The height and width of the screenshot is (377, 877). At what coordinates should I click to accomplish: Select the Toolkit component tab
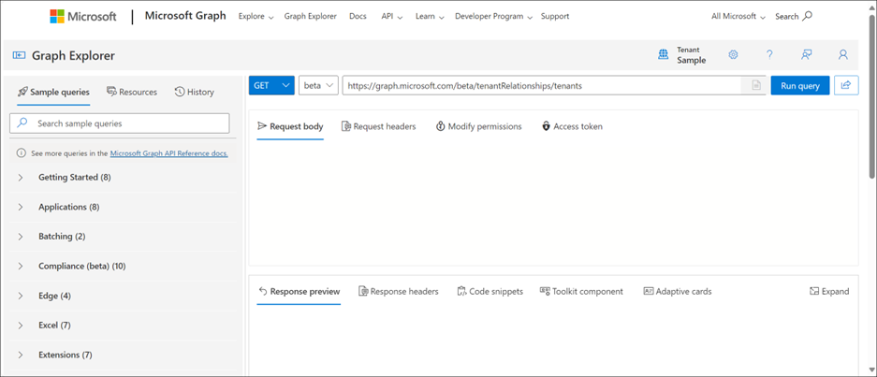(581, 292)
